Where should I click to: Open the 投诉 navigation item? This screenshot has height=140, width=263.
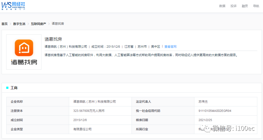click(233, 6)
